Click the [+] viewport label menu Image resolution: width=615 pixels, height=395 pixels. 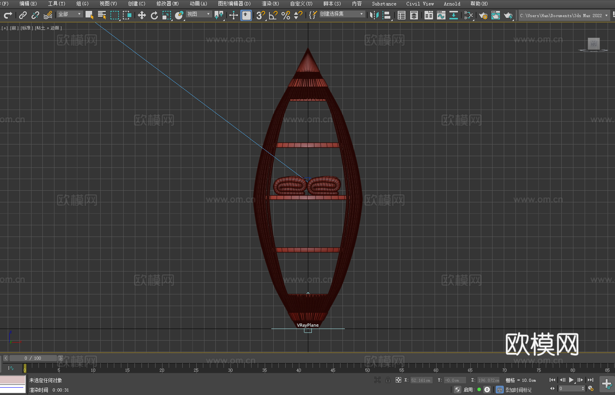pyautogui.click(x=5, y=28)
